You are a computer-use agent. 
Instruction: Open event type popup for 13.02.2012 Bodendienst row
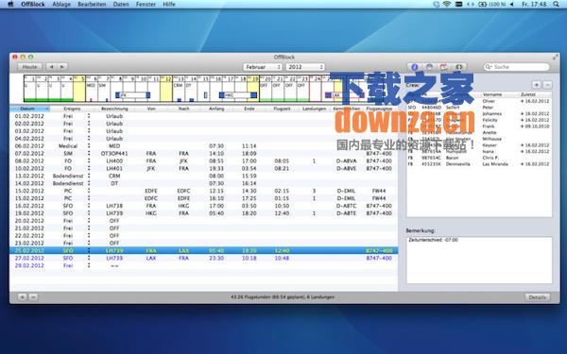coord(89,176)
